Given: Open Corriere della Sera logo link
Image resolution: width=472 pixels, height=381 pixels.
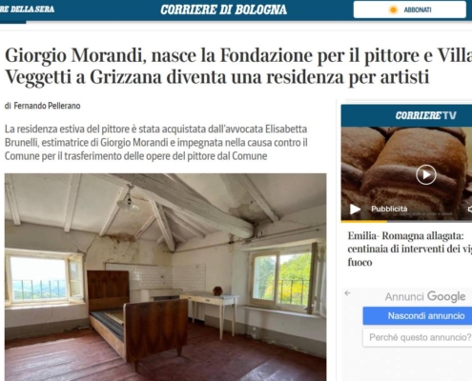Looking at the screenshot, I should 27,10.
